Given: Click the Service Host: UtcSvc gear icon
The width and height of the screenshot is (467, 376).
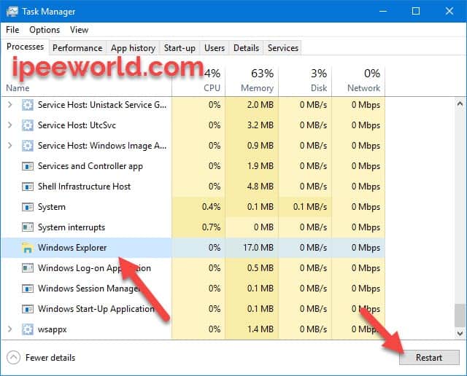Looking at the screenshot, I should click(28, 125).
